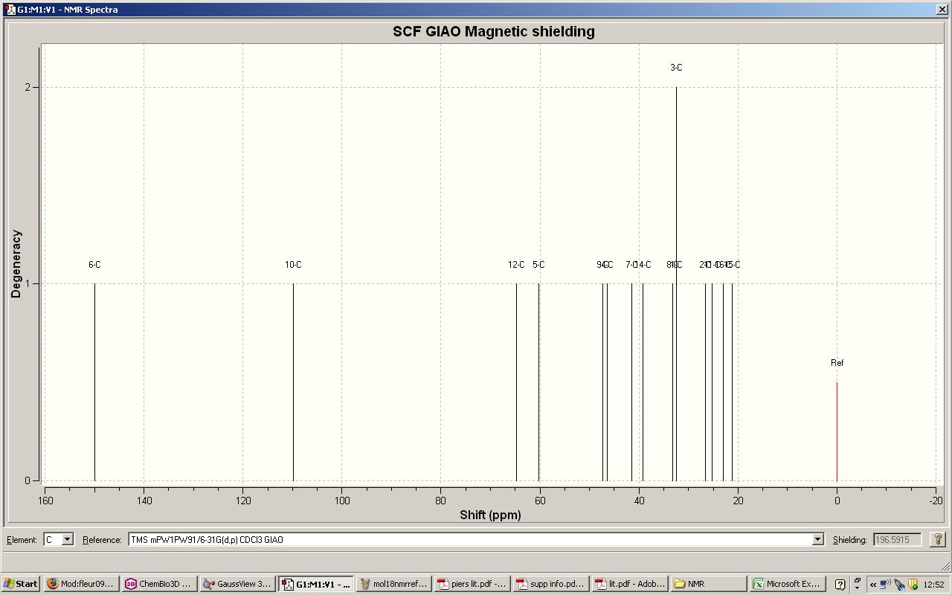
Task: Click the Degeneracy axis label
Action: point(16,264)
